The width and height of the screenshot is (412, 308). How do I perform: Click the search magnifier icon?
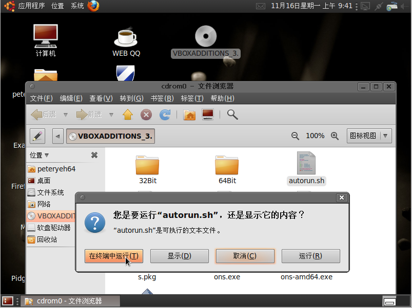[232, 115]
